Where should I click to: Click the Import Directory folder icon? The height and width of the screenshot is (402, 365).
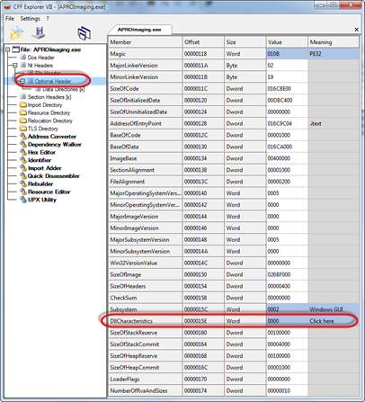tap(23, 104)
